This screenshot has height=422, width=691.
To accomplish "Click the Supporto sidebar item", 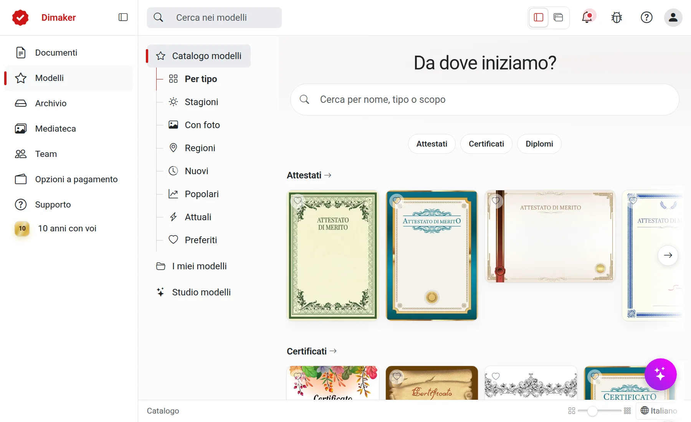I will pyautogui.click(x=69, y=204).
